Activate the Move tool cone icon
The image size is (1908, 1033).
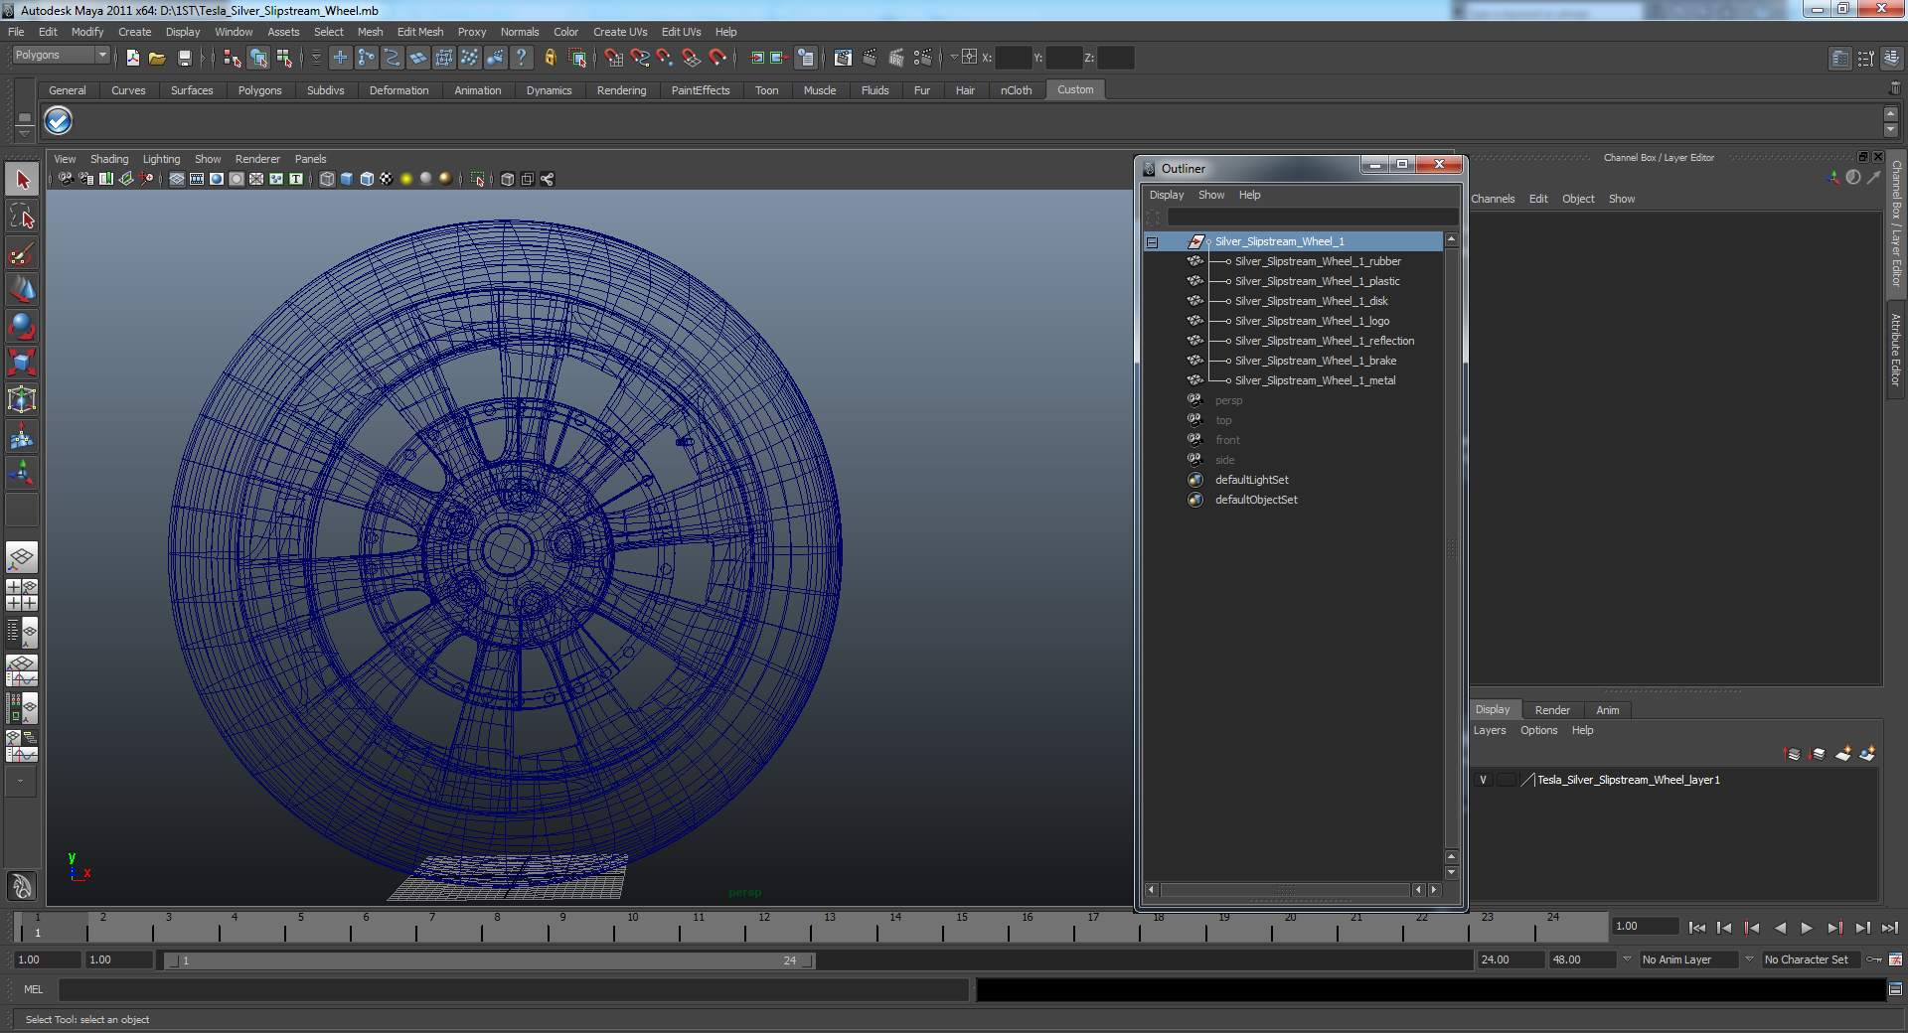click(22, 289)
